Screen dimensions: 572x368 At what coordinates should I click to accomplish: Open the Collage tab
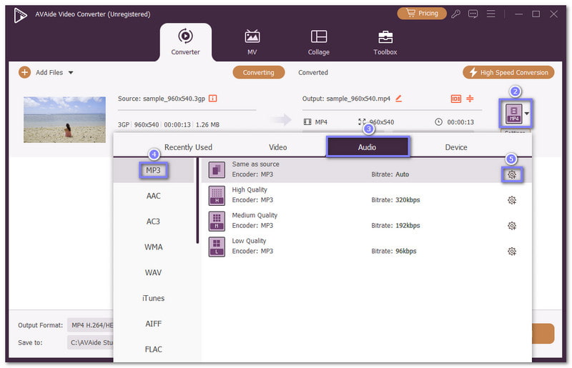point(318,42)
